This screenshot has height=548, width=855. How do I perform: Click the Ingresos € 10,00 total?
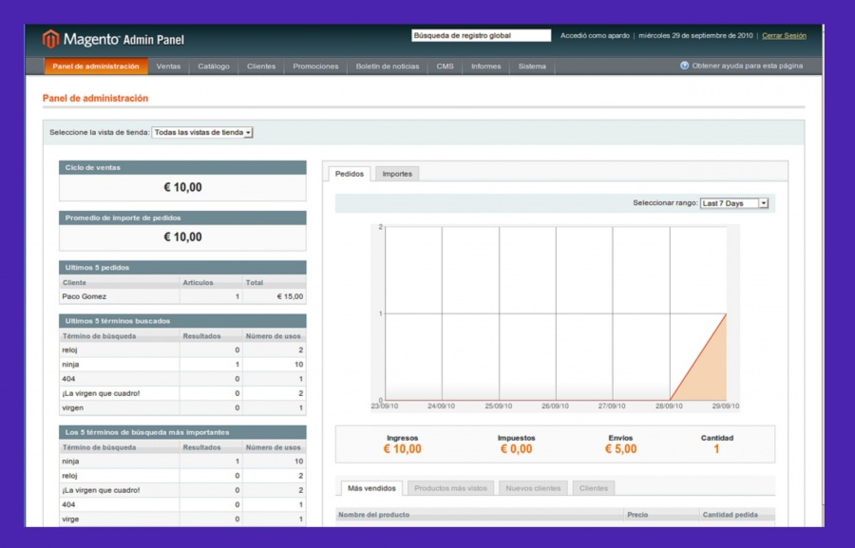tap(403, 449)
